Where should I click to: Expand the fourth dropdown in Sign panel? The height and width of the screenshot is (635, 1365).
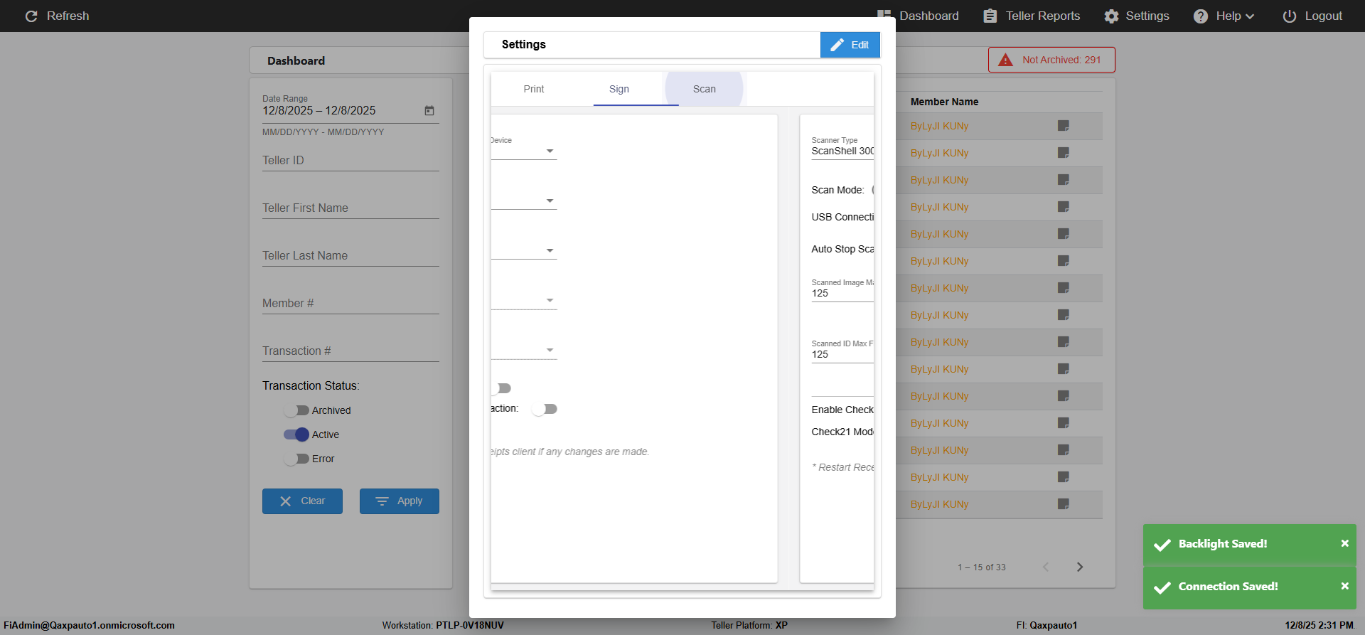pos(550,301)
